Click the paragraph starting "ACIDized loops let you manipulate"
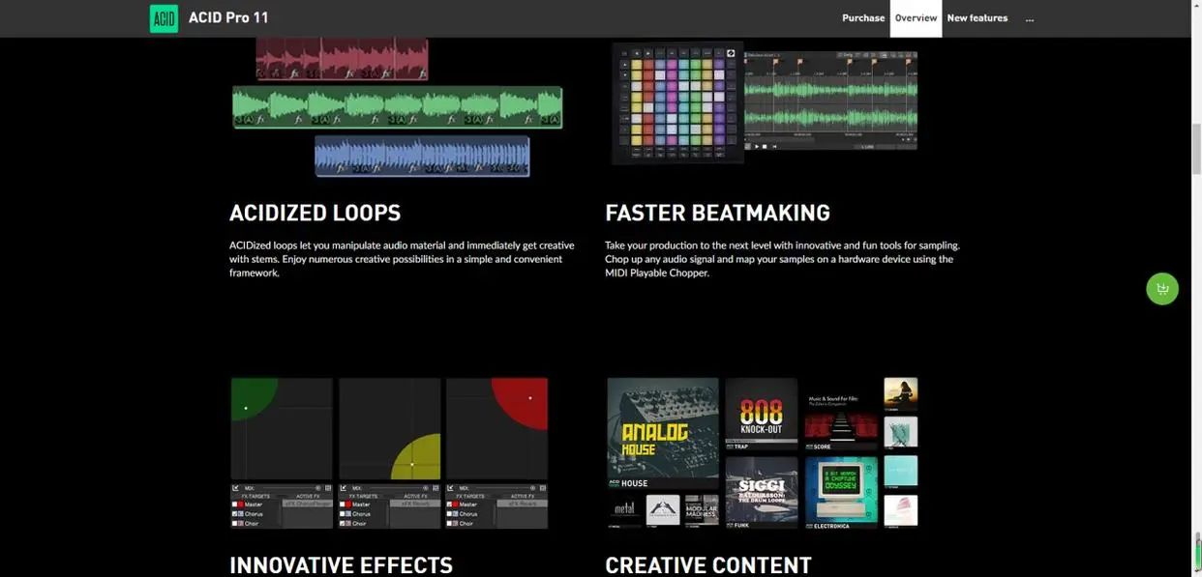Screen dimensions: 1202x577 click(x=402, y=259)
